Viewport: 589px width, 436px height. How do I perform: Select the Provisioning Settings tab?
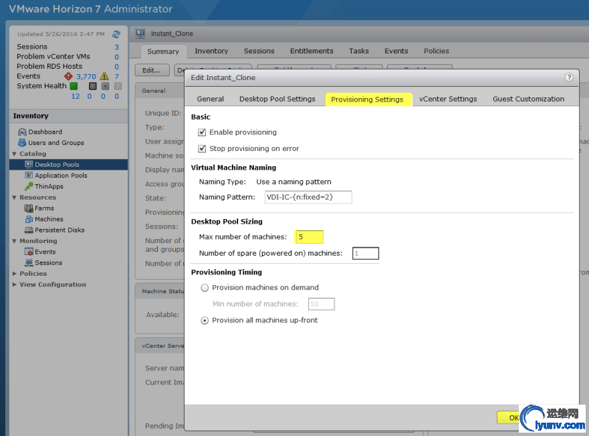pos(367,99)
